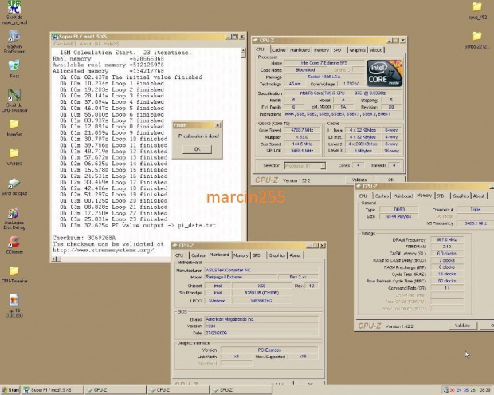Open the Help menu in Super PI
This screenshot has height=395, width=494.
pos(112,44)
